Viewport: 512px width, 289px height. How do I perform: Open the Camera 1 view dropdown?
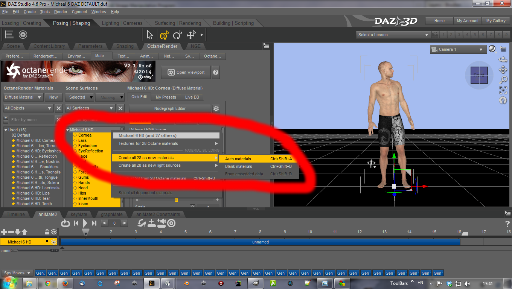(458, 49)
